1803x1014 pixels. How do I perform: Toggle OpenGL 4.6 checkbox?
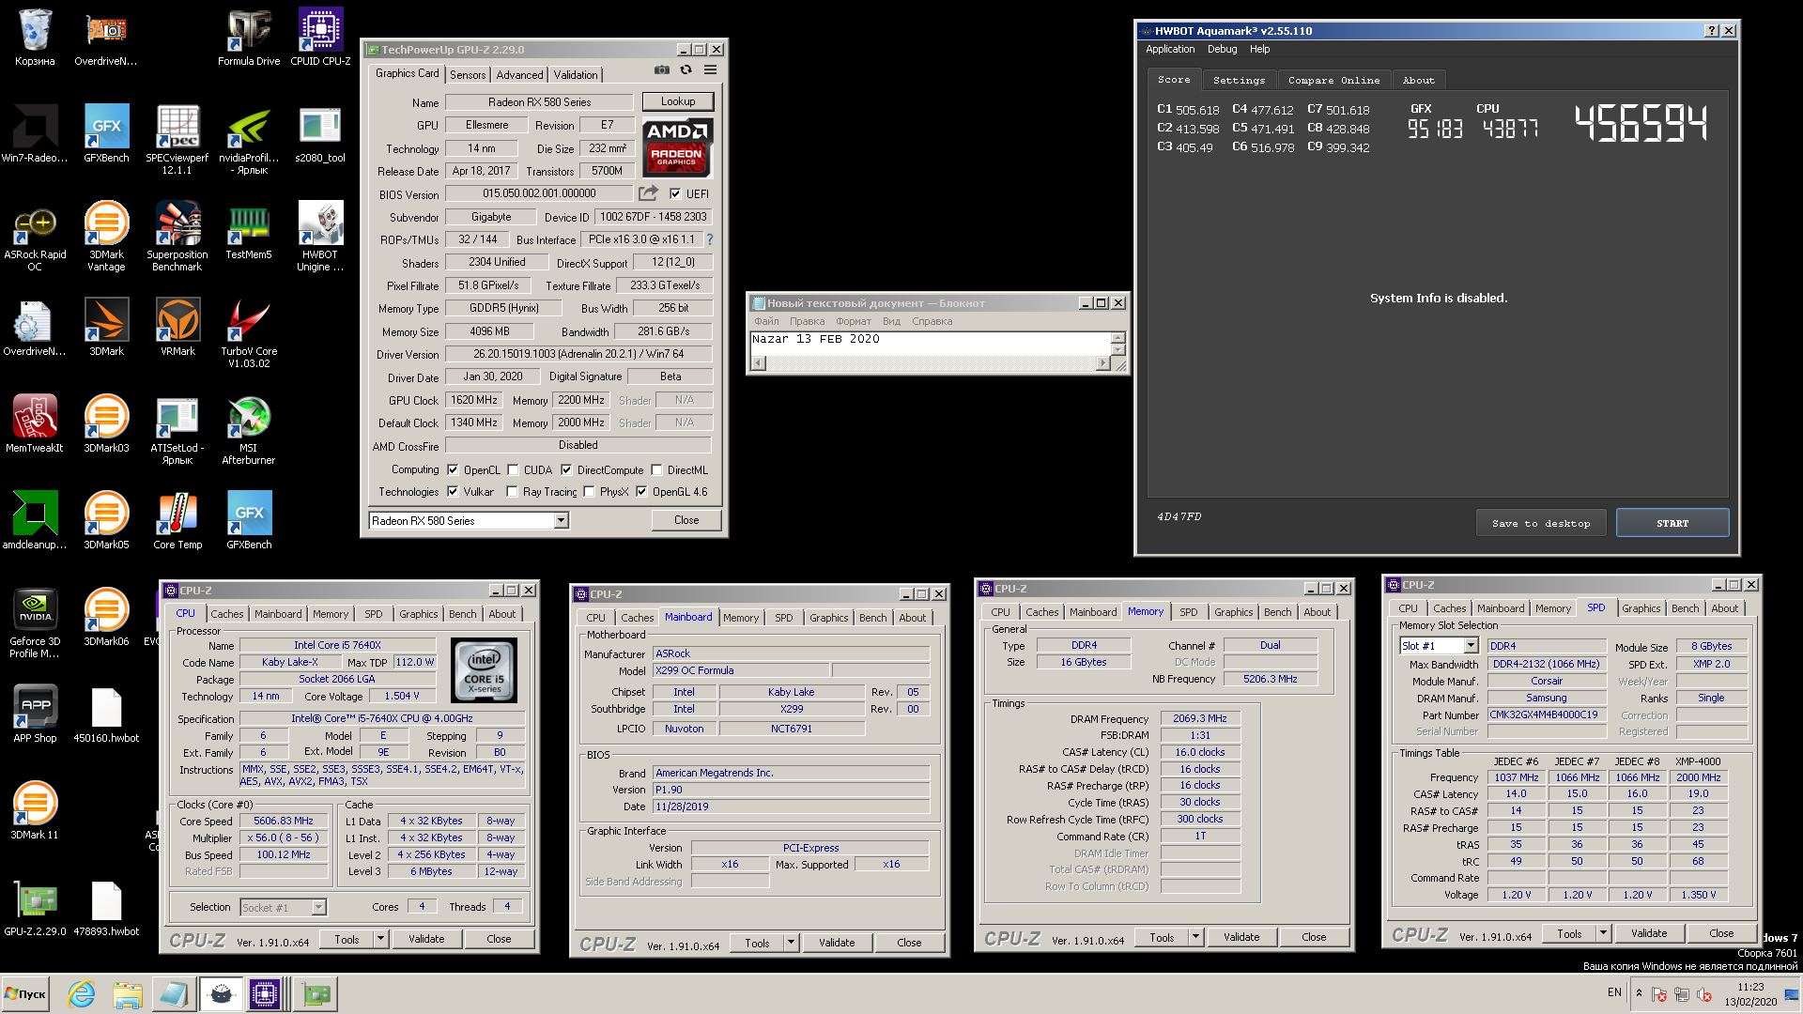(641, 492)
